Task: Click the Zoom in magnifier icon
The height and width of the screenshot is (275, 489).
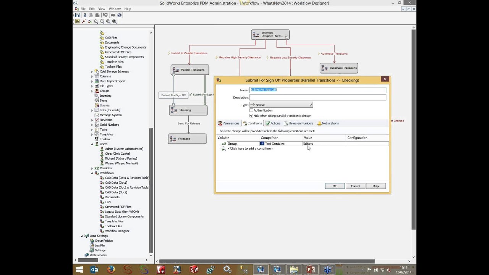Action: (x=108, y=21)
